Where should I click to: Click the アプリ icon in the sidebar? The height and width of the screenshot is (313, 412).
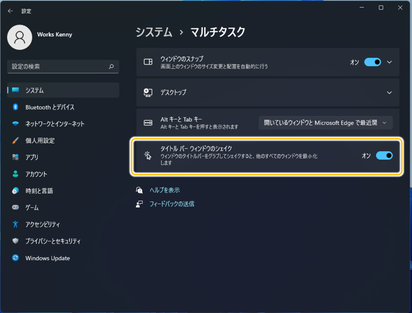pos(16,157)
